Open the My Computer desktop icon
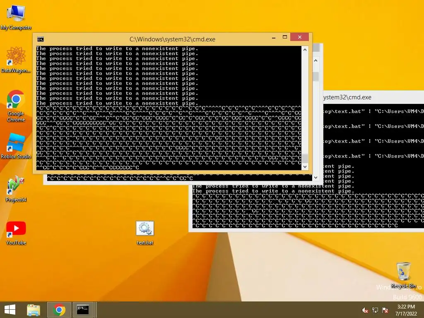This screenshot has width=424, height=318. click(x=16, y=17)
